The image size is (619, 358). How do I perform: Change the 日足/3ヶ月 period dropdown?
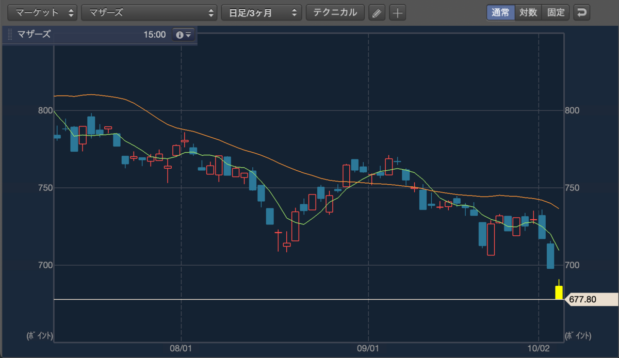pyautogui.click(x=262, y=13)
